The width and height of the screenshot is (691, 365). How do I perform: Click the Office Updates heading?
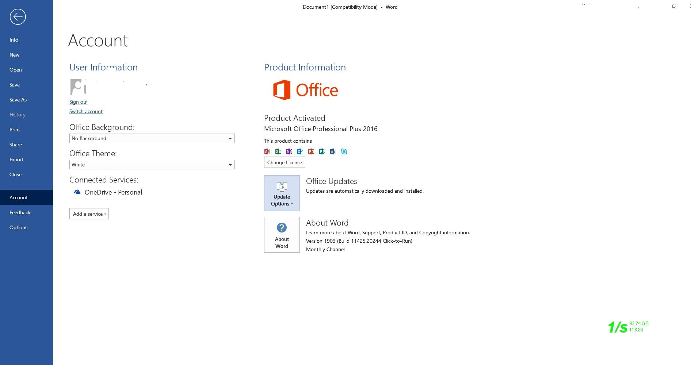click(332, 181)
